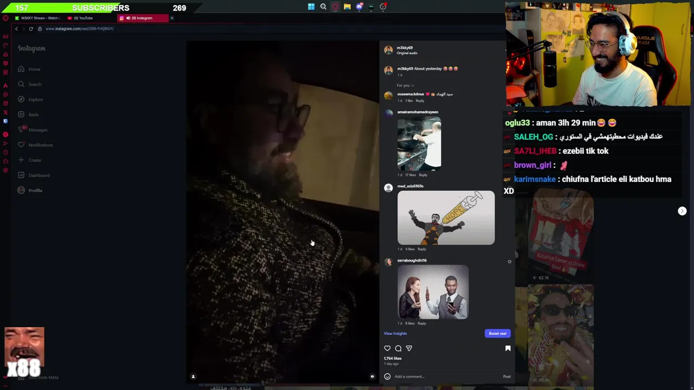View the 1,764 likes count

pos(393,359)
